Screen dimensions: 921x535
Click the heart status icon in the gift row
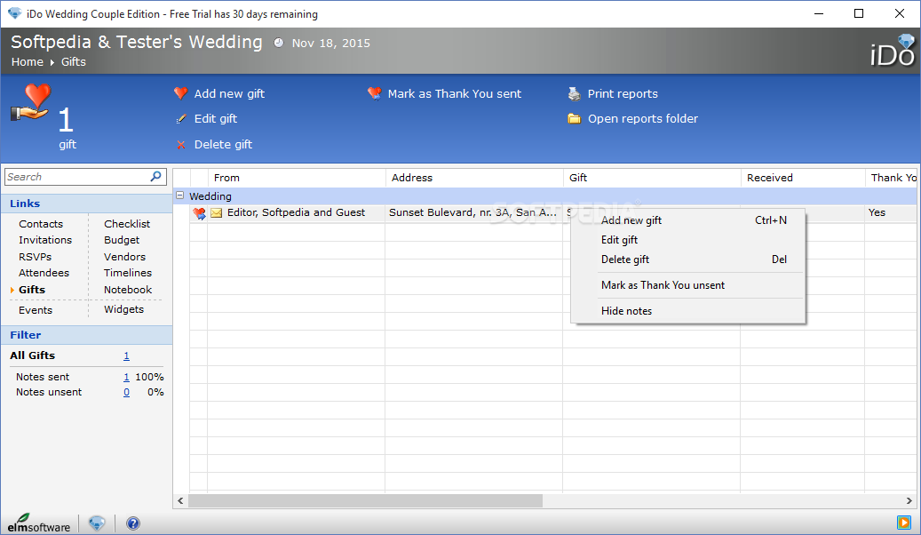tap(200, 213)
